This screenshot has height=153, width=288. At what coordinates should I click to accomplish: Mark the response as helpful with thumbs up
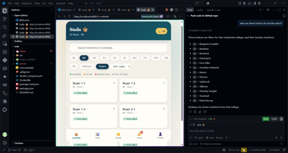point(200,112)
